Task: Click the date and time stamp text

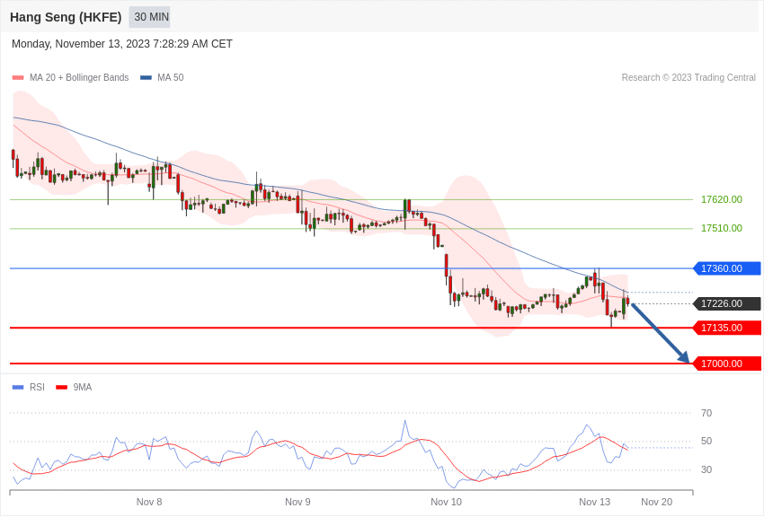Action: 122,44
